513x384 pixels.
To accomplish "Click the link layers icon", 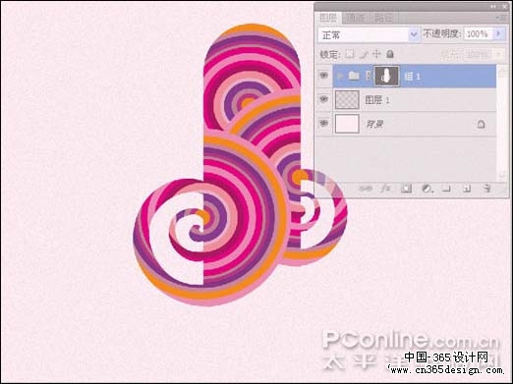I will [x=366, y=189].
